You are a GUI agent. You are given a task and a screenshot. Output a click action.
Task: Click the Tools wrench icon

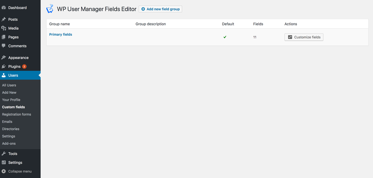(4, 154)
